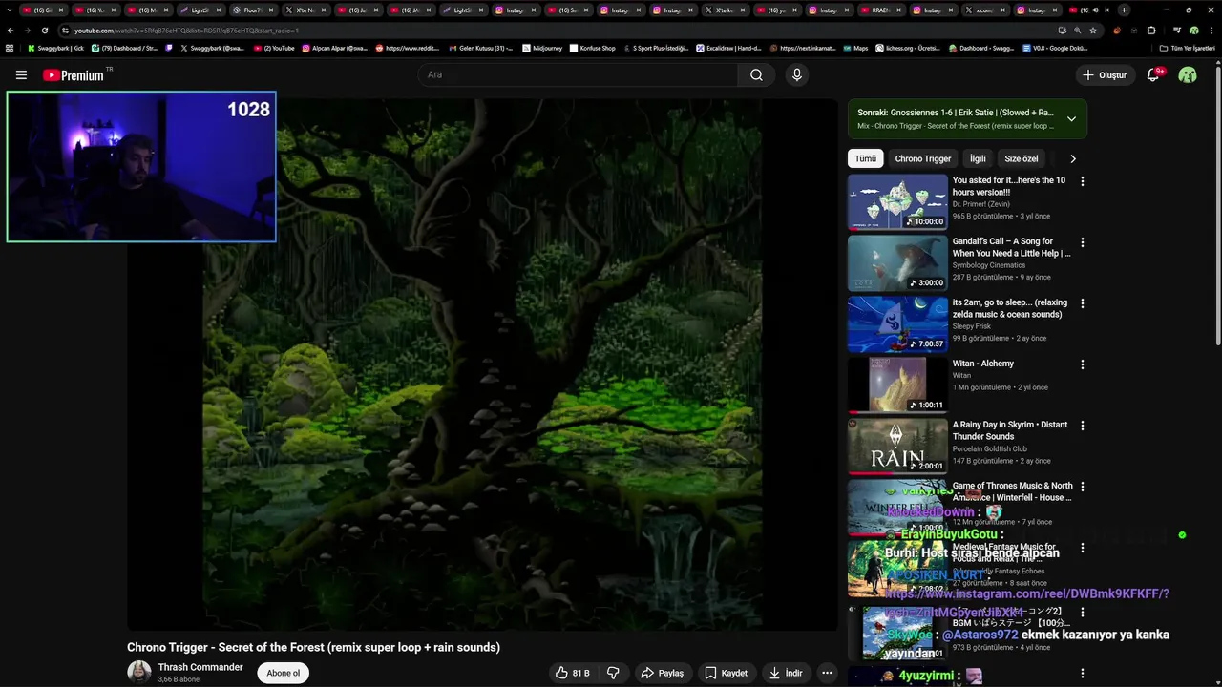The image size is (1222, 687).
Task: Click the Abone ol subscribe button
Action: 283,673
